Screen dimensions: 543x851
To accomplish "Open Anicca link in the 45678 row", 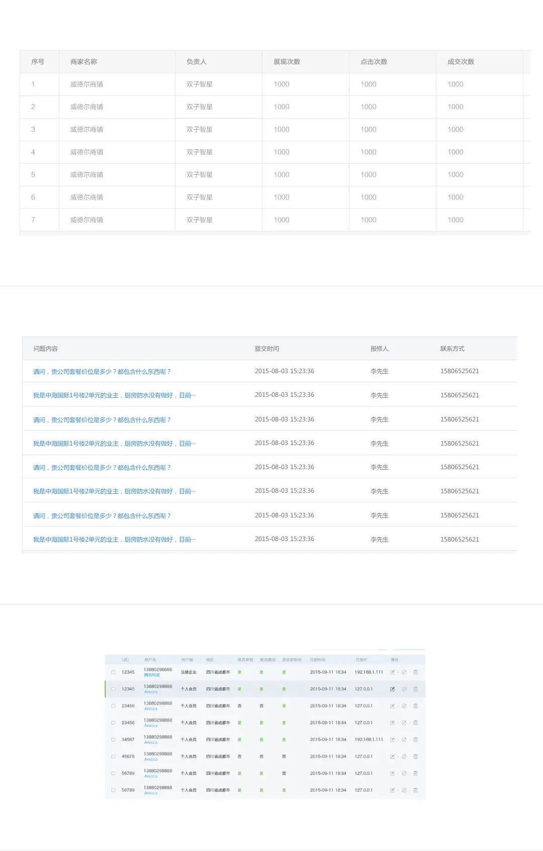I will point(151,760).
